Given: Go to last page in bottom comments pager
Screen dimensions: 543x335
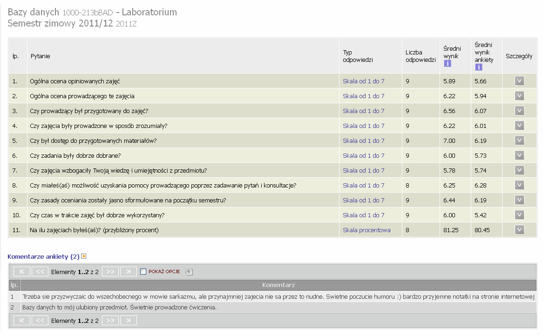Looking at the screenshot, I should pos(129,321).
